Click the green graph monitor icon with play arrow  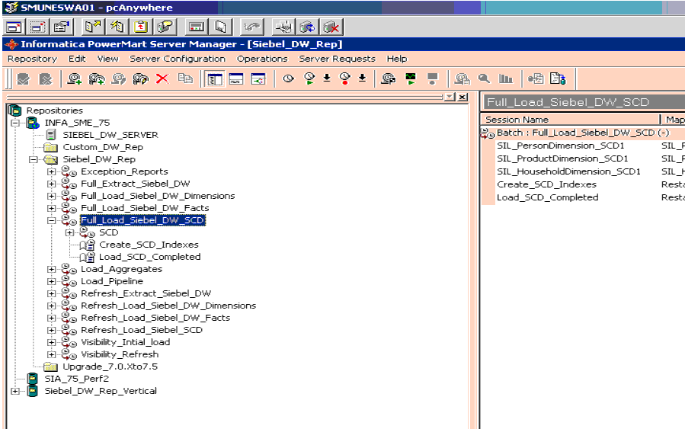tap(411, 78)
